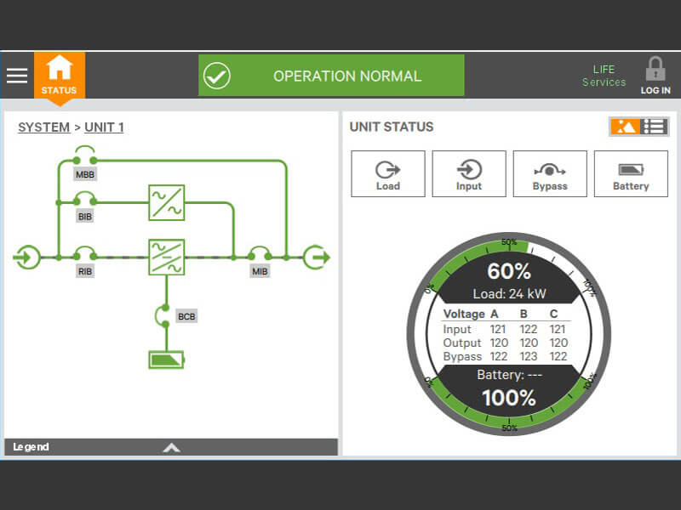Image resolution: width=681 pixels, height=510 pixels.
Task: Click the Input status icon
Action: pyautogui.click(x=468, y=173)
